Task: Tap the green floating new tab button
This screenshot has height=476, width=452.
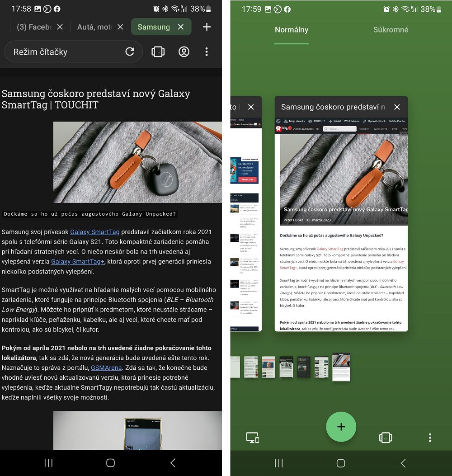Action: click(341, 427)
